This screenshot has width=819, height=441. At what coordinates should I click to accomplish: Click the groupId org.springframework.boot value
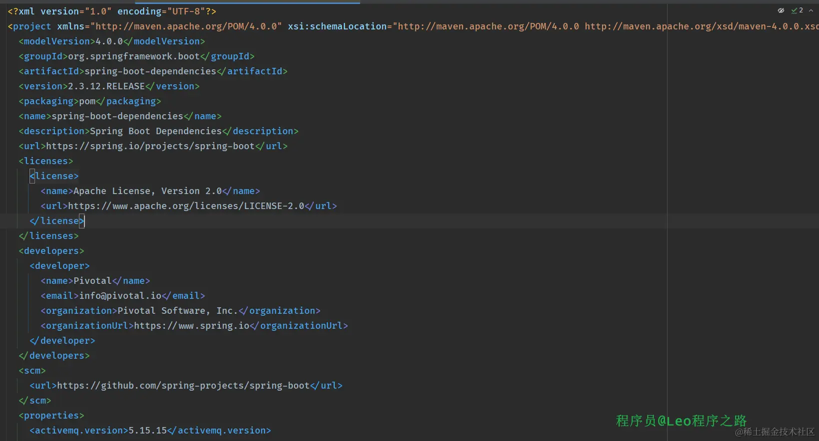(134, 56)
